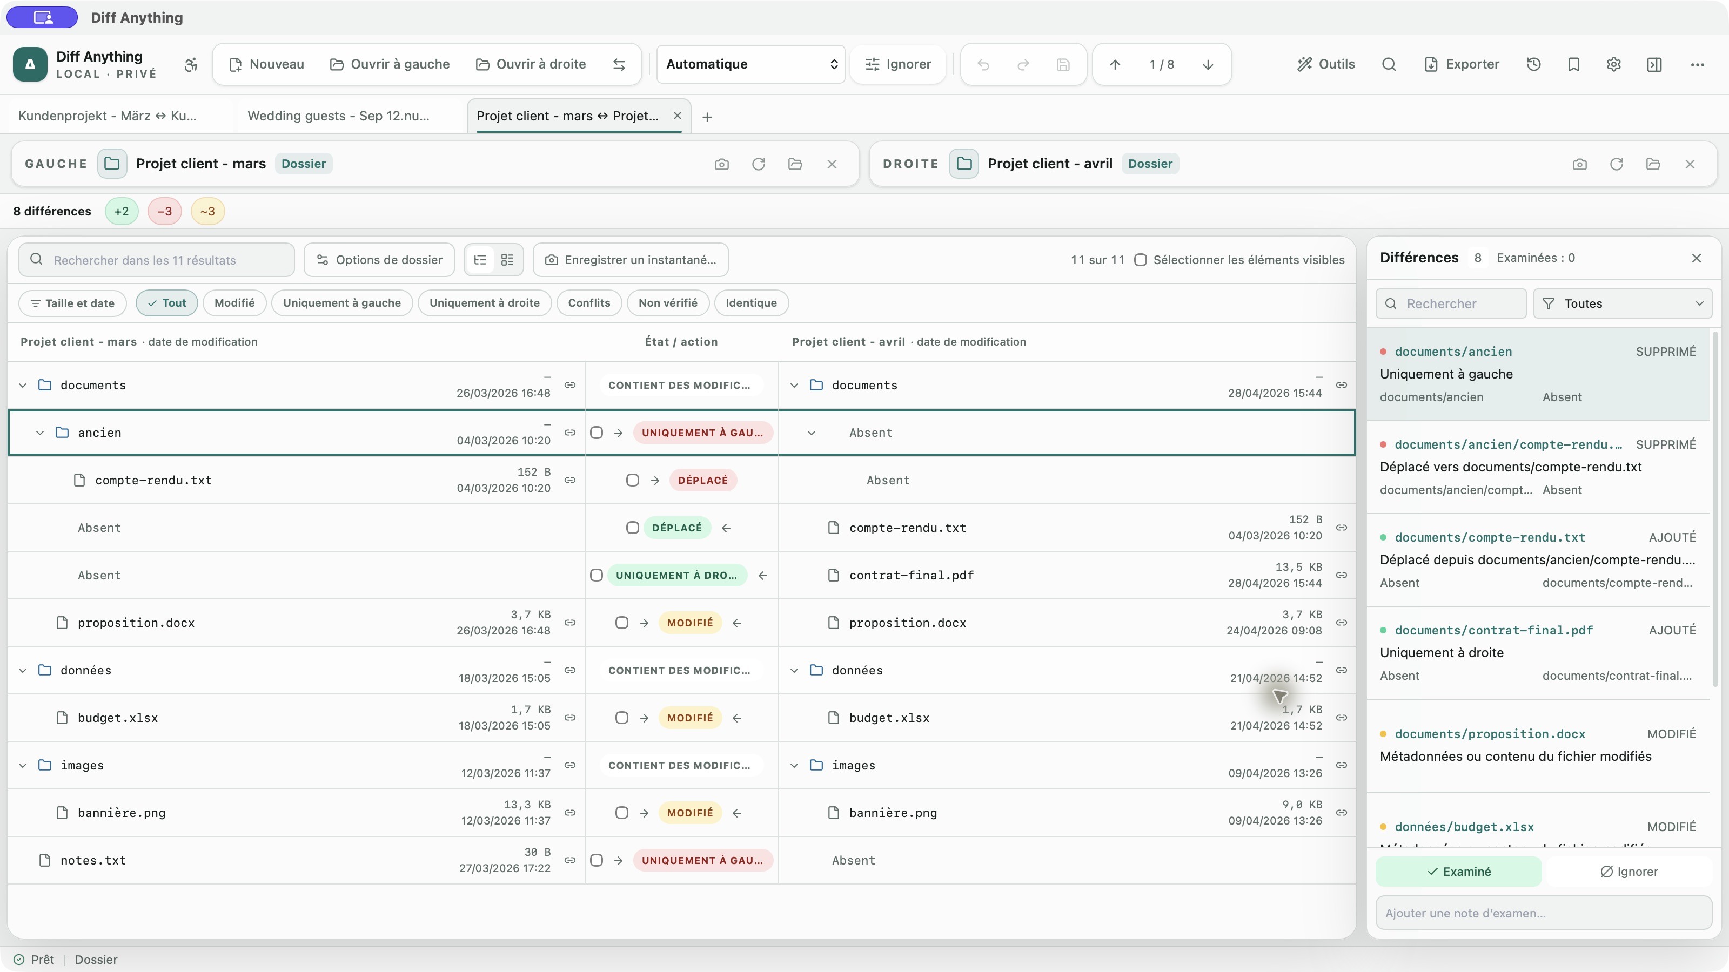
Task: Click the swap sides arrows icon
Action: click(619, 64)
